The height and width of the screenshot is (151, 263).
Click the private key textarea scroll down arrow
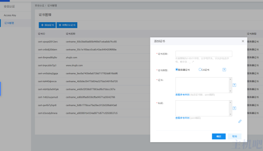(231, 114)
